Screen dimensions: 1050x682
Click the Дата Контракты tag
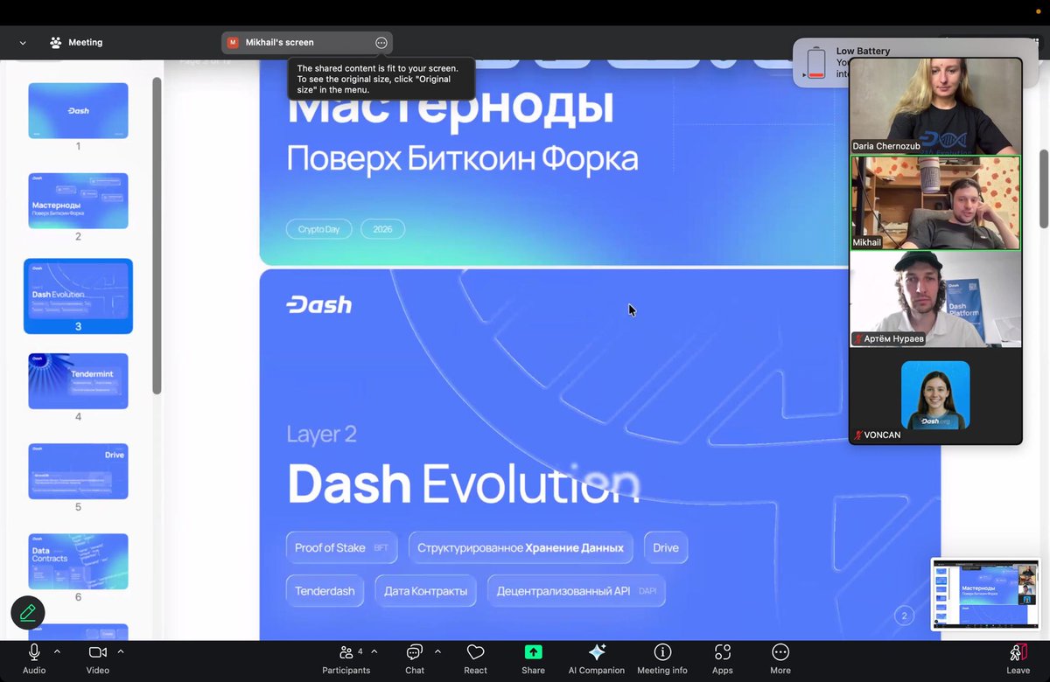426,591
